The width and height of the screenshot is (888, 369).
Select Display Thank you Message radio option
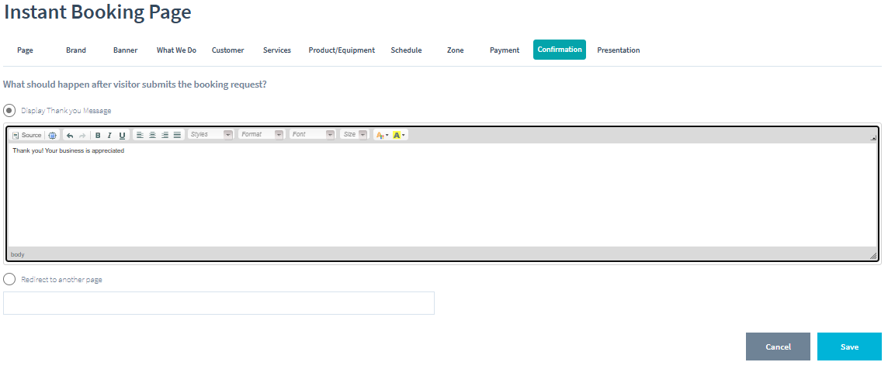click(x=9, y=110)
